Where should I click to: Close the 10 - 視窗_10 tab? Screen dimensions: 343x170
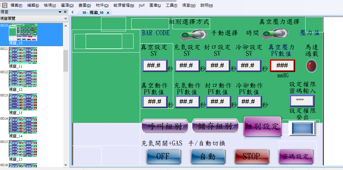point(108,13)
